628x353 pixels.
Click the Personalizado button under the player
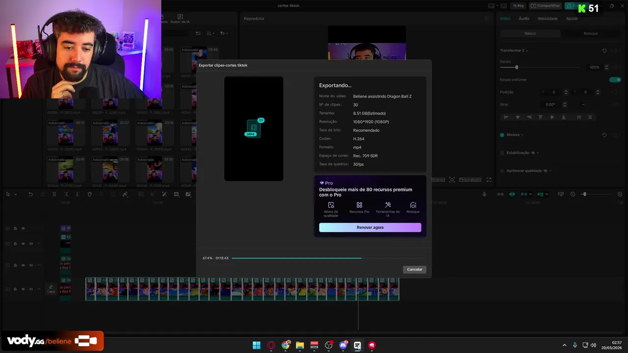click(x=470, y=180)
